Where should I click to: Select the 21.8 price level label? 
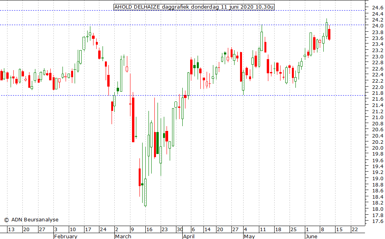coord(378,93)
